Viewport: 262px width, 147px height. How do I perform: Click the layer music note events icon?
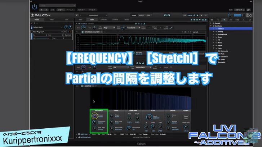[142, 24]
